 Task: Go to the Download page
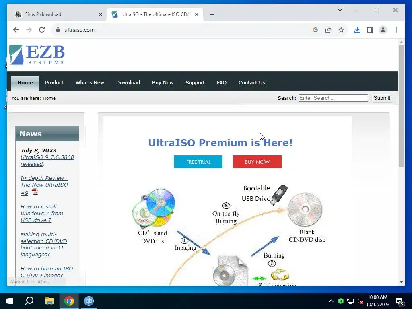tap(128, 83)
